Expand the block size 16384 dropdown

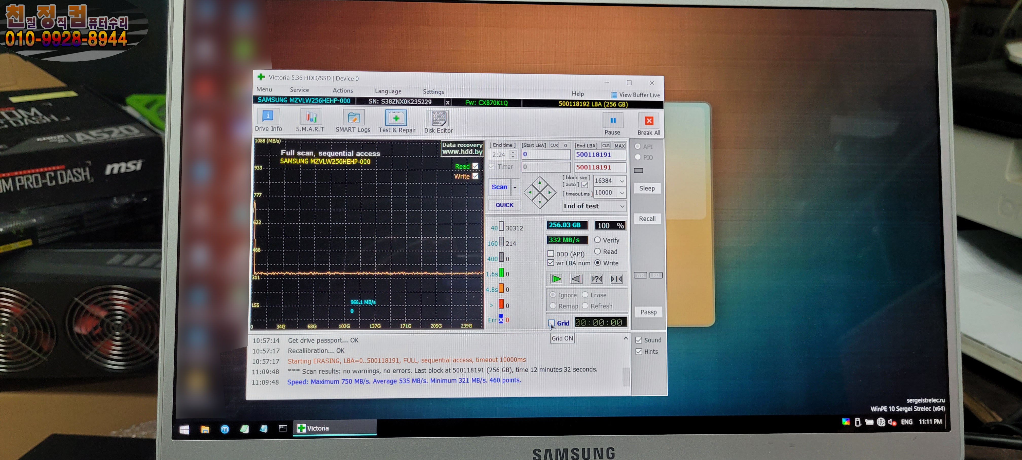point(622,181)
